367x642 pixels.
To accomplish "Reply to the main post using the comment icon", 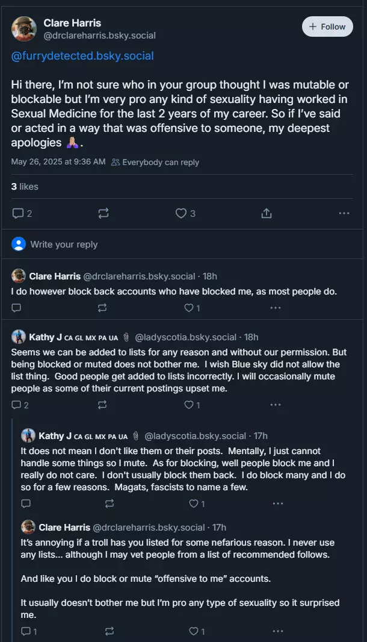I will pyautogui.click(x=22, y=213).
